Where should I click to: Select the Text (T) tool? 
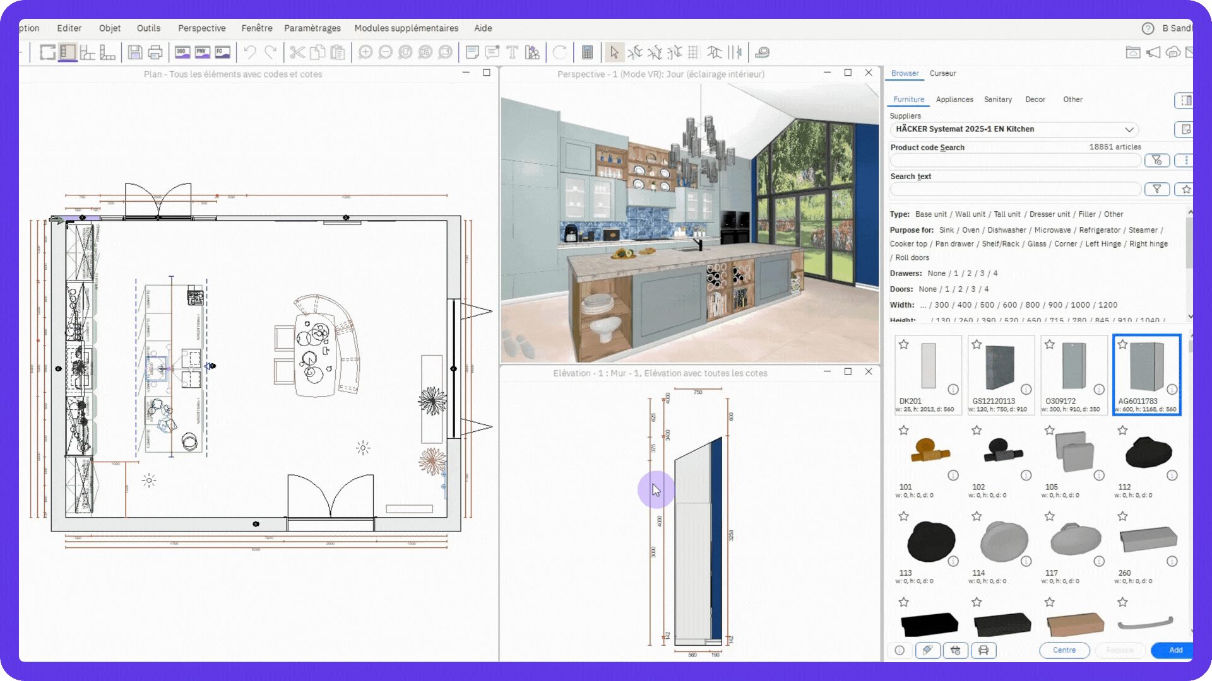[512, 52]
